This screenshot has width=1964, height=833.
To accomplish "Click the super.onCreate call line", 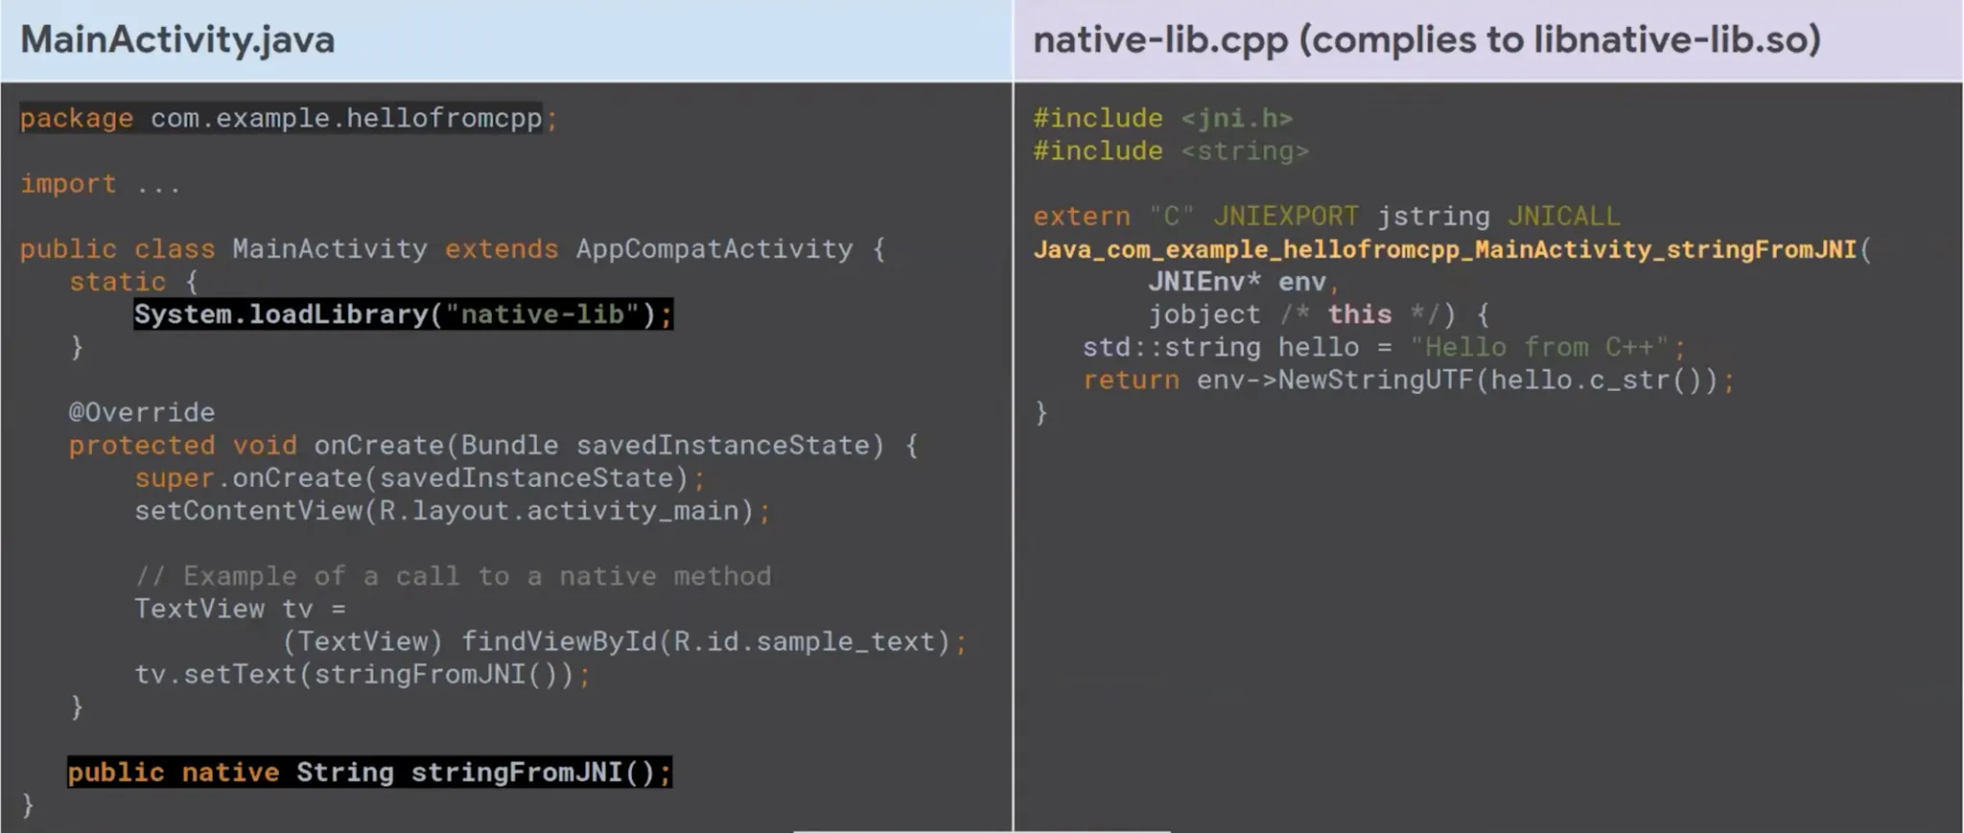I will tap(419, 478).
